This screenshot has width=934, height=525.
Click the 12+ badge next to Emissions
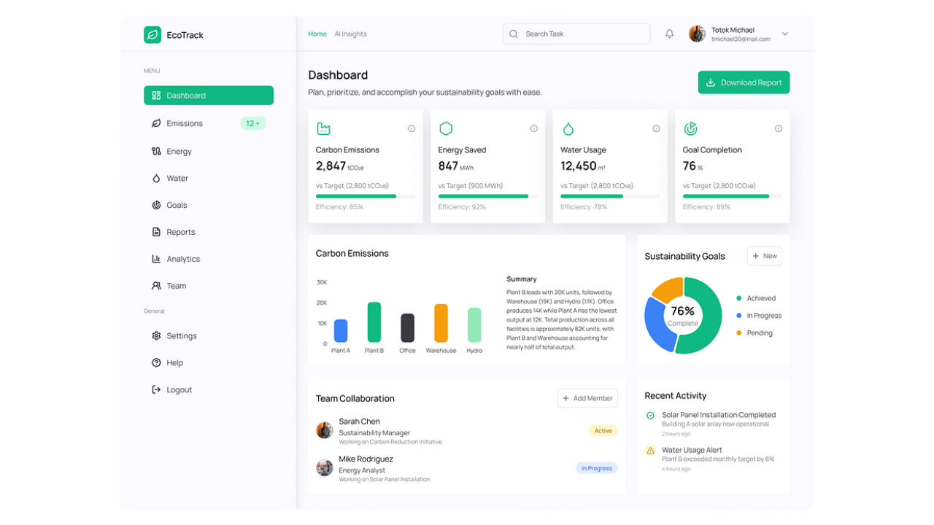click(253, 123)
